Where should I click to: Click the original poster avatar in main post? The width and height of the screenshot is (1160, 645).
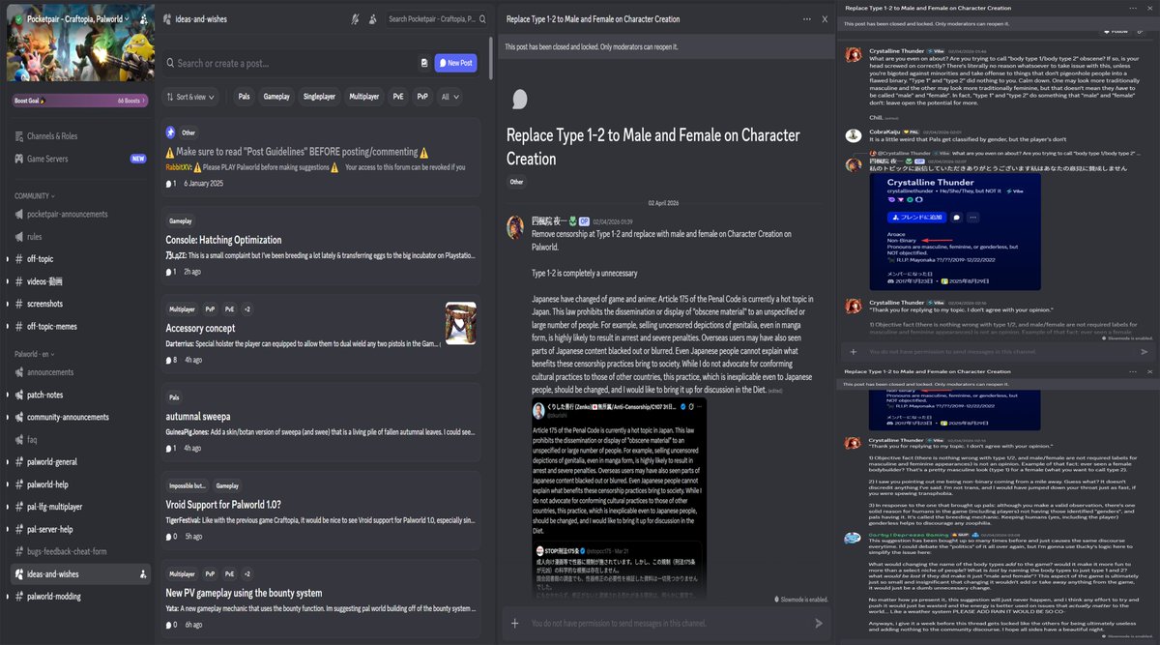point(516,227)
